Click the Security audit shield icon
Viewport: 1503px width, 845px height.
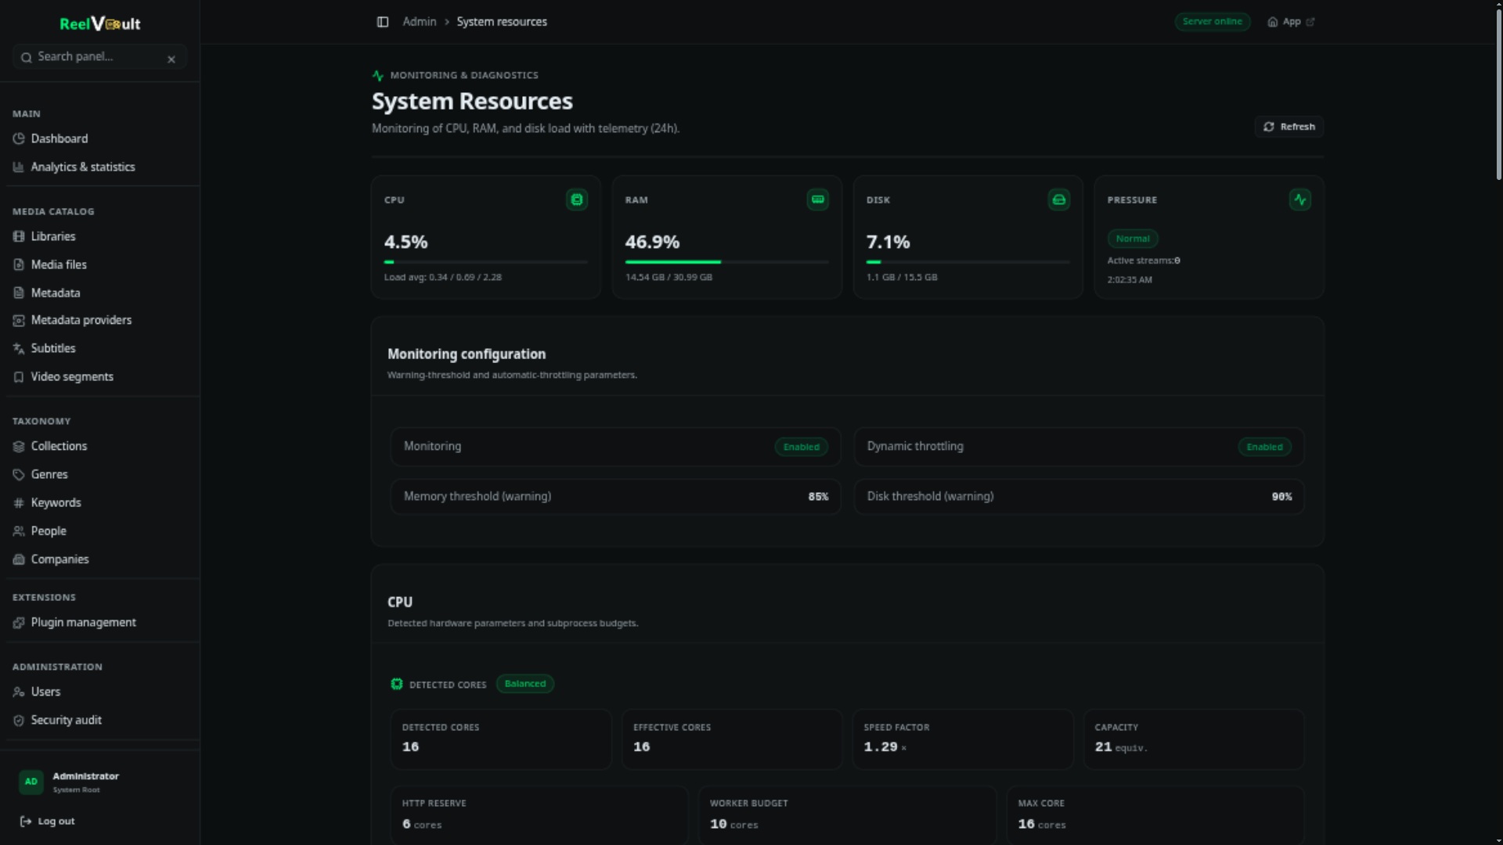19,720
